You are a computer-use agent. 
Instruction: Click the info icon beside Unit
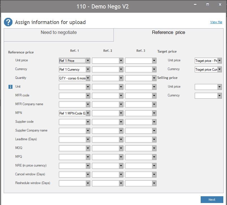pos(10,87)
